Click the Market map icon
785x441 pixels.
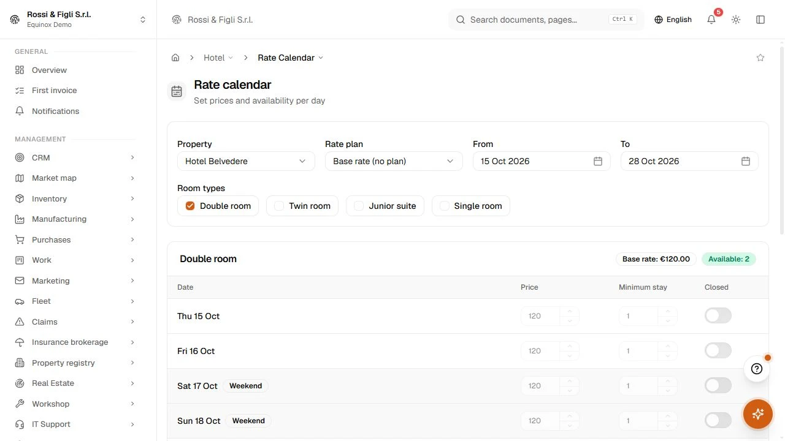pos(20,178)
